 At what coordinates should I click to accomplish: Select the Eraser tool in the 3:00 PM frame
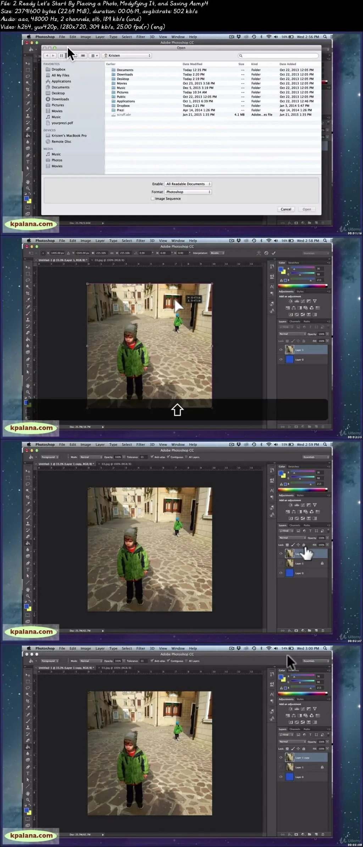click(x=28, y=740)
